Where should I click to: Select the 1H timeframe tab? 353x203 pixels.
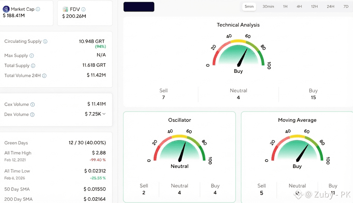(285, 7)
